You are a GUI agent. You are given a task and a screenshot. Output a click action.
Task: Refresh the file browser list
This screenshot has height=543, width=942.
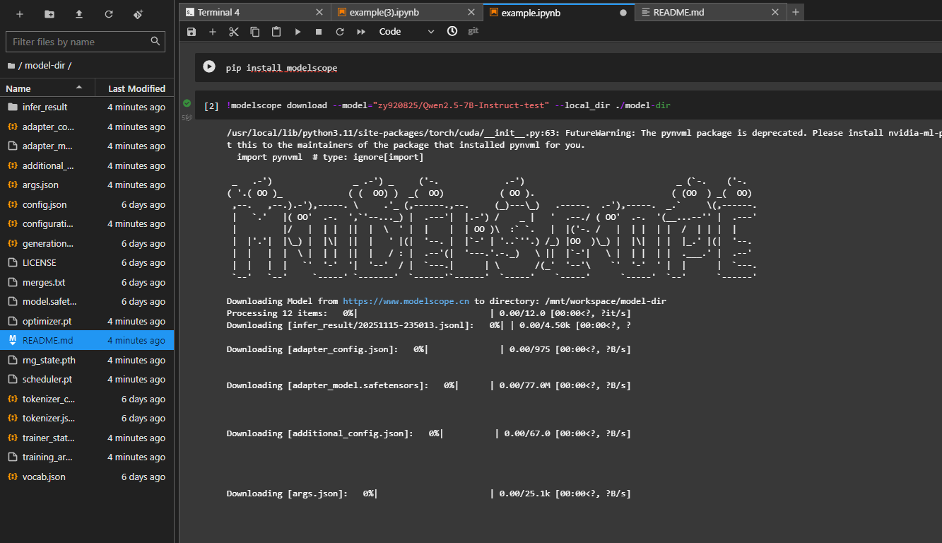[108, 14]
